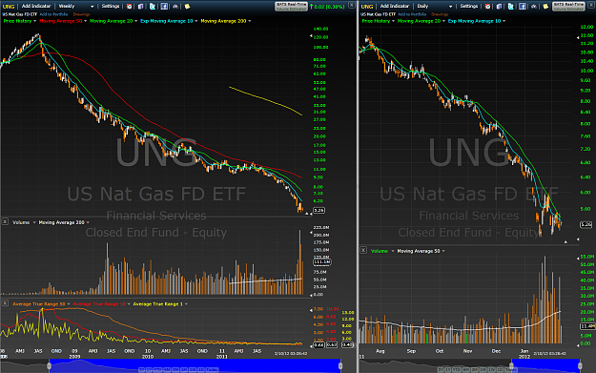Remove the daily Volume indicator panel
596x373 pixels.
[x=363, y=250]
